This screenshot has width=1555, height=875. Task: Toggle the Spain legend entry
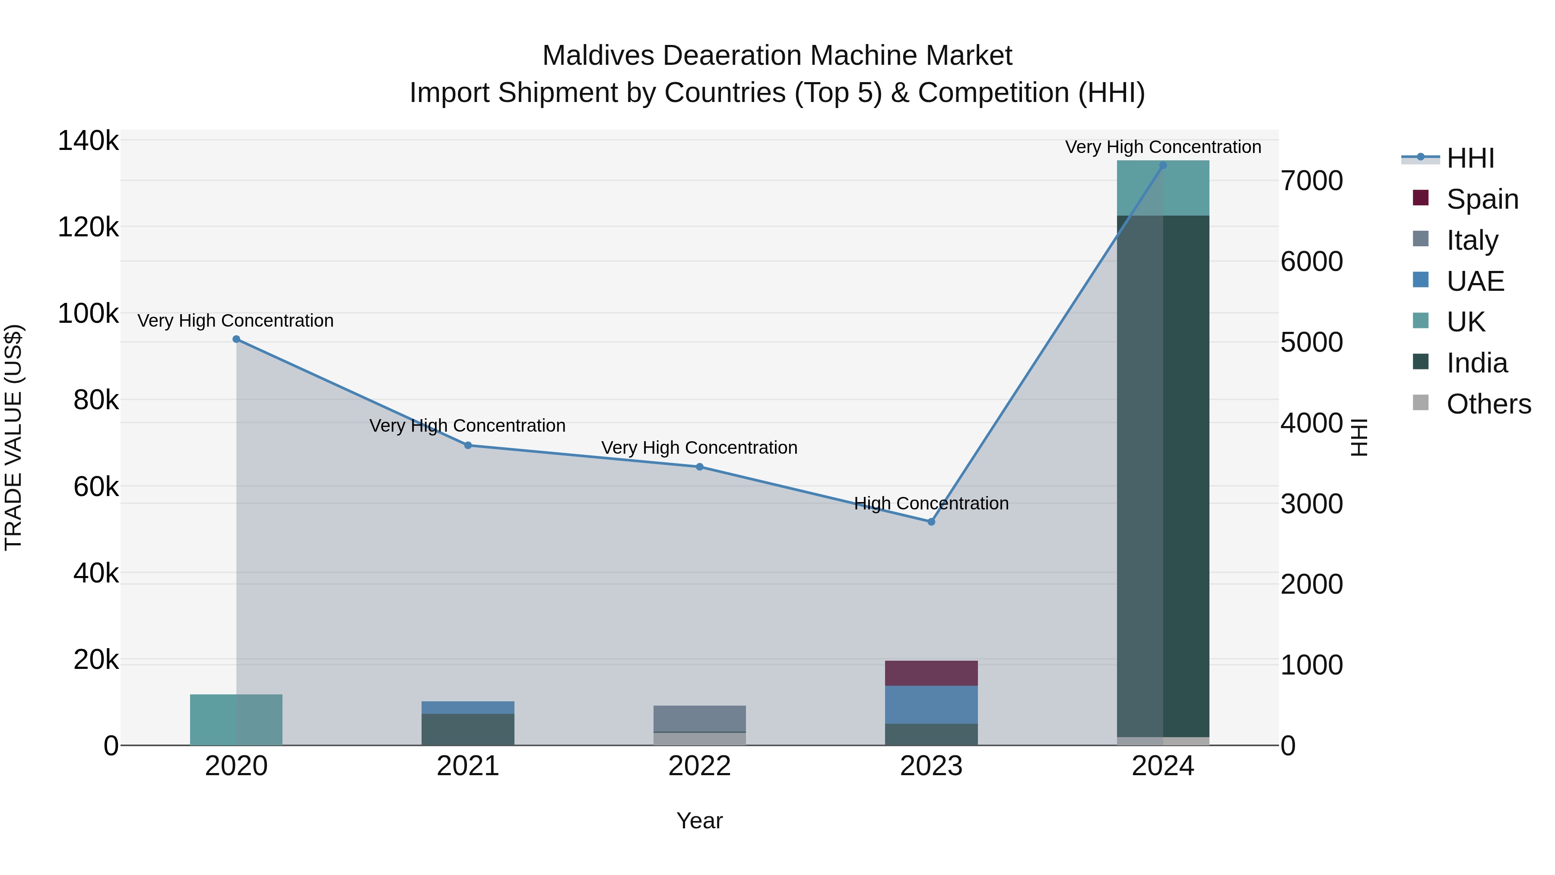[1465, 199]
